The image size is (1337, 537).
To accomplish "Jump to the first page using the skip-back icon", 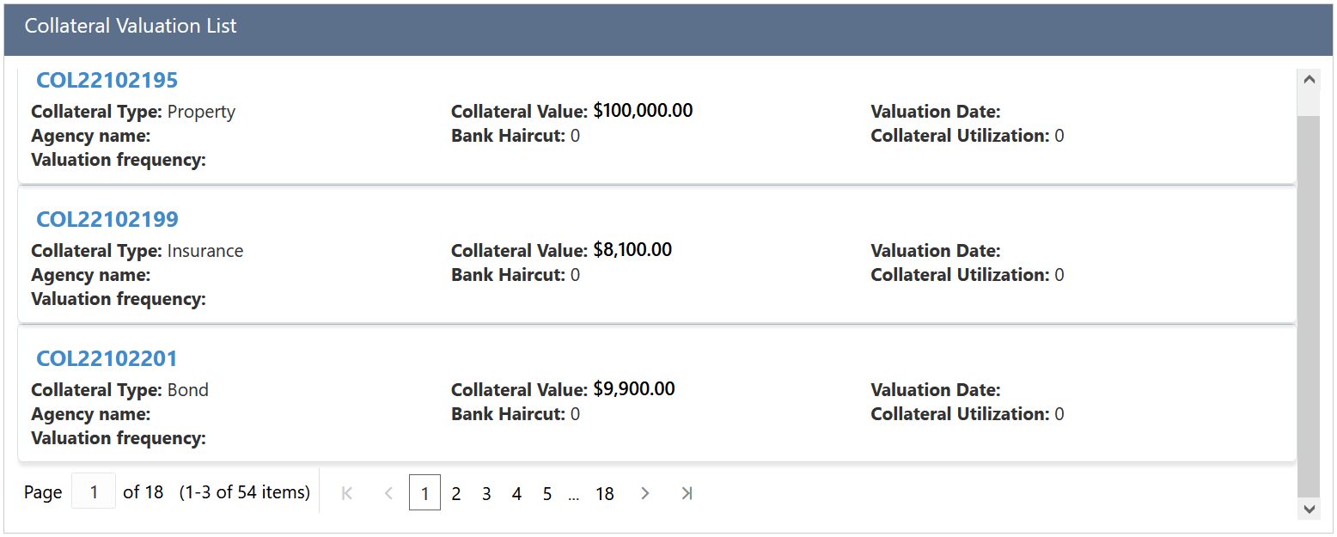I will [x=346, y=492].
